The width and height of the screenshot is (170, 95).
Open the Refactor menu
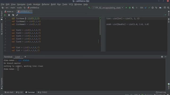[x=45, y=4]
